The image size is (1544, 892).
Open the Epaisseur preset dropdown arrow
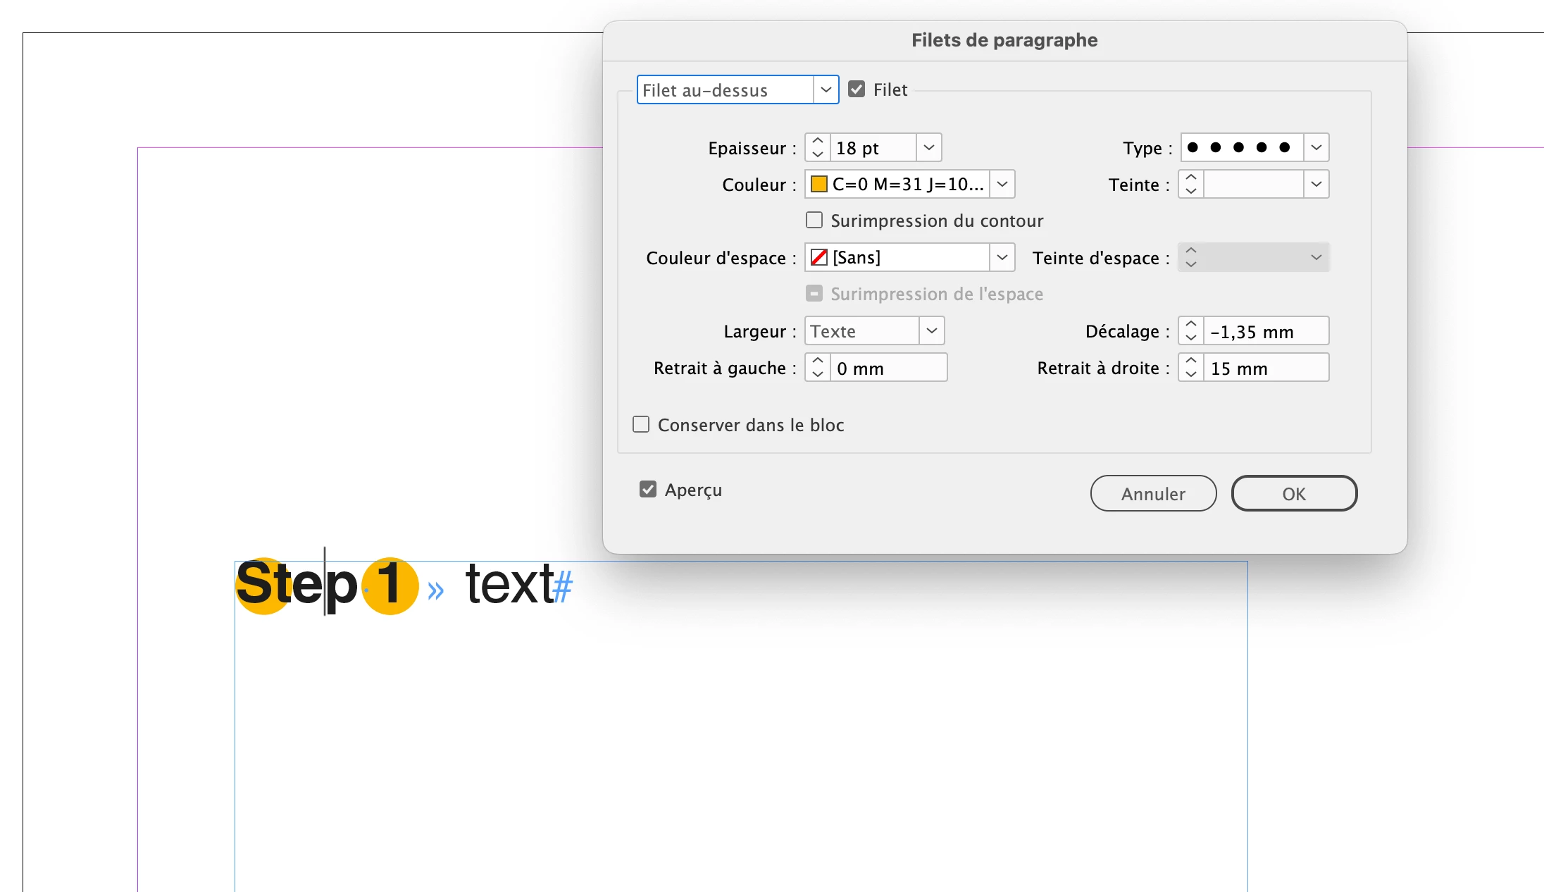pos(928,148)
